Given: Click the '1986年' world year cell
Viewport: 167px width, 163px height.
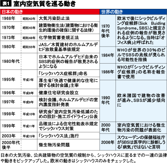Looking at the screenshot, I should pos(108,72).
